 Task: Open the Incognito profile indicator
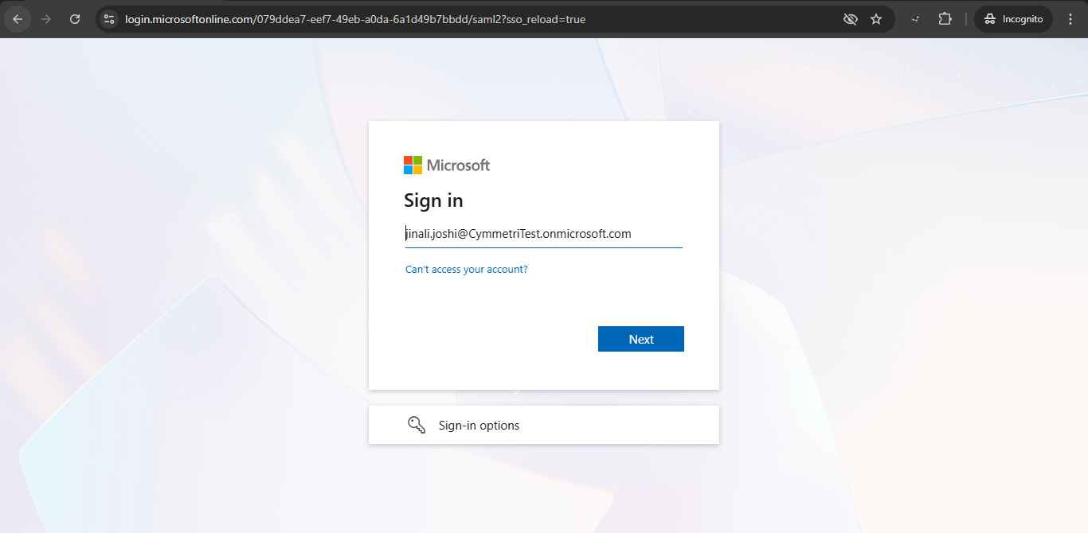1013,19
